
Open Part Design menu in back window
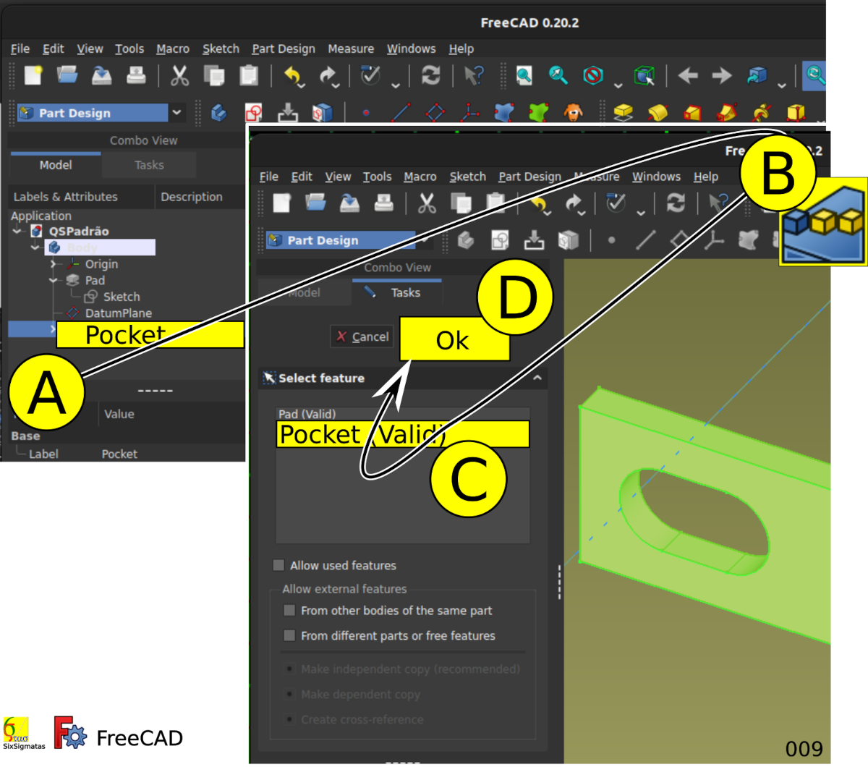point(284,48)
